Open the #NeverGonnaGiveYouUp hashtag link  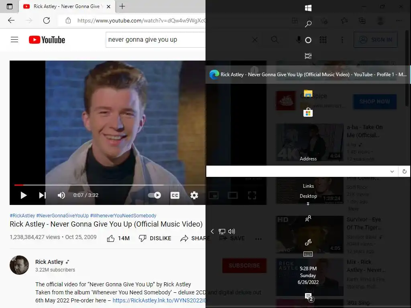tap(62, 215)
